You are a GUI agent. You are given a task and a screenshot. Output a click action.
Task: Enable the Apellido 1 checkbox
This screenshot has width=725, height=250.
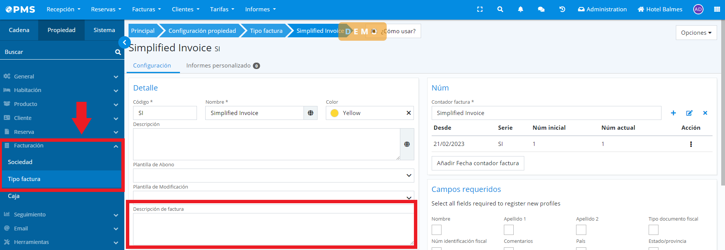coord(509,230)
